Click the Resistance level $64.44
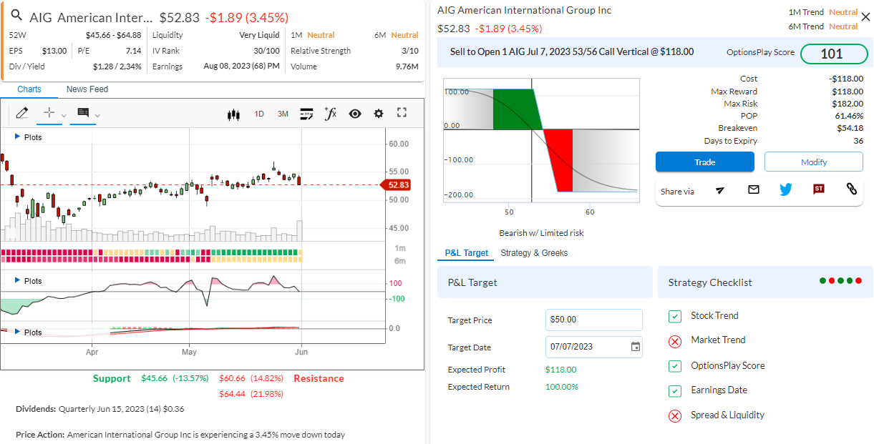The height and width of the screenshot is (444, 874). click(232, 394)
